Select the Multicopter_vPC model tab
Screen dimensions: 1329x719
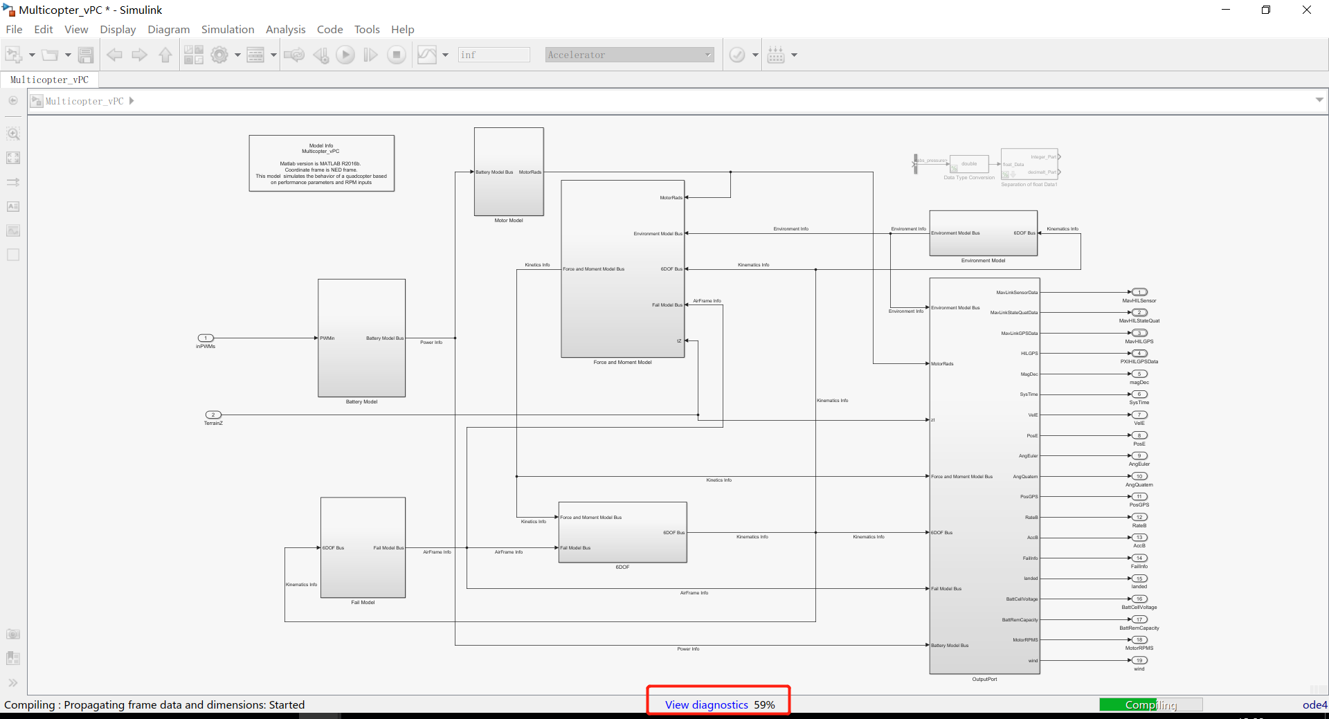[49, 80]
